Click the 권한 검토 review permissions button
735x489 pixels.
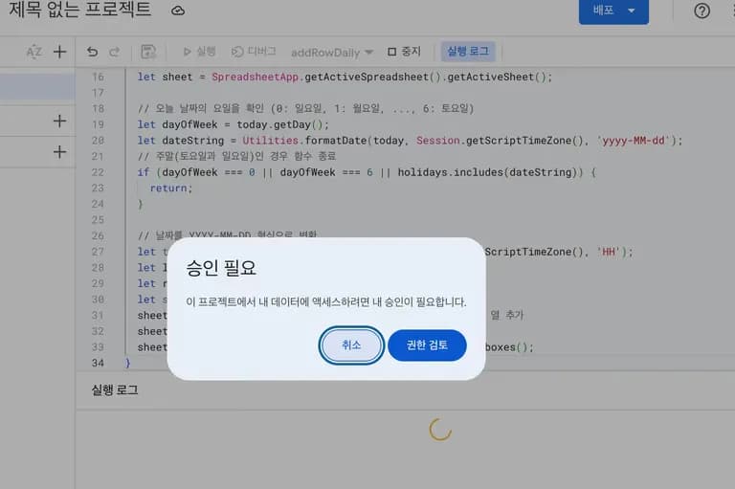427,345
